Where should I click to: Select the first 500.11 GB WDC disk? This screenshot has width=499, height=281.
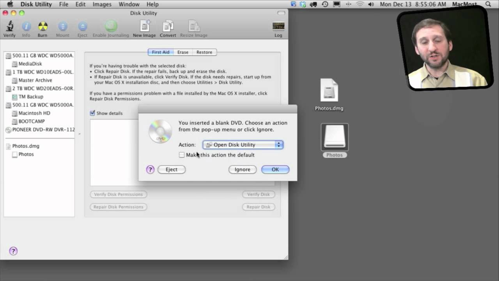coord(39,55)
